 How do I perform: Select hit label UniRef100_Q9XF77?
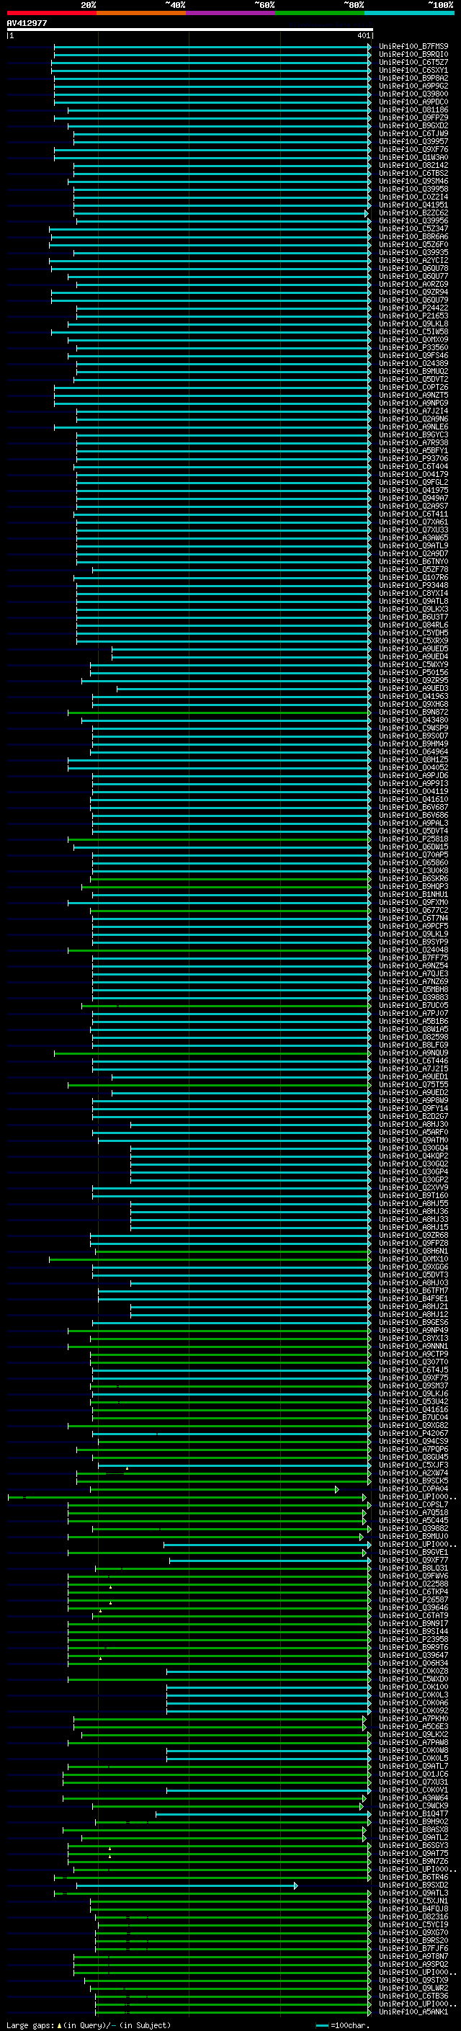413,1561
